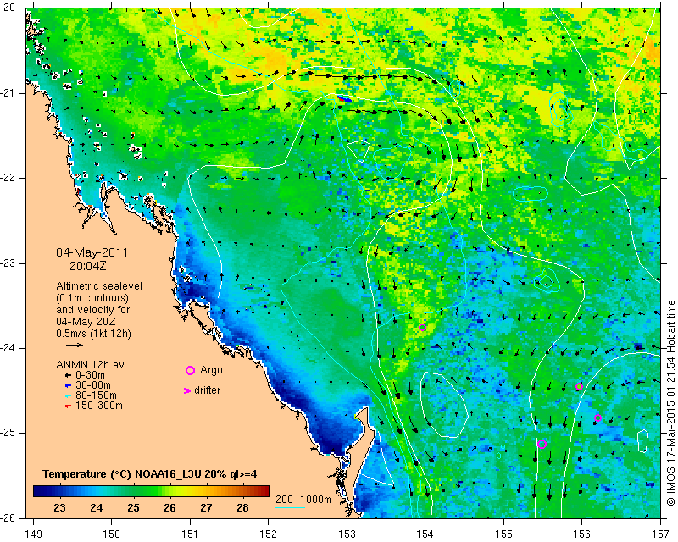Click the 'and velocity for' text
678x542 pixels.
93,310
